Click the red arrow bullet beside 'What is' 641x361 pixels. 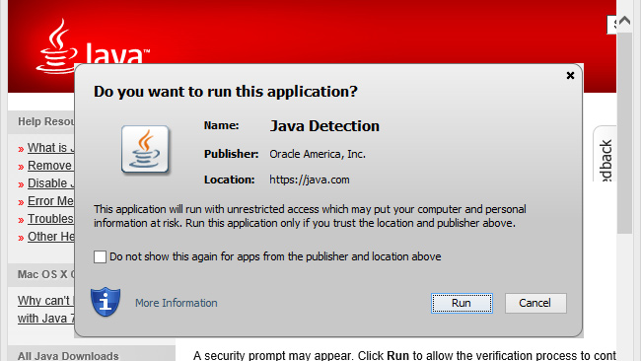coord(21,149)
